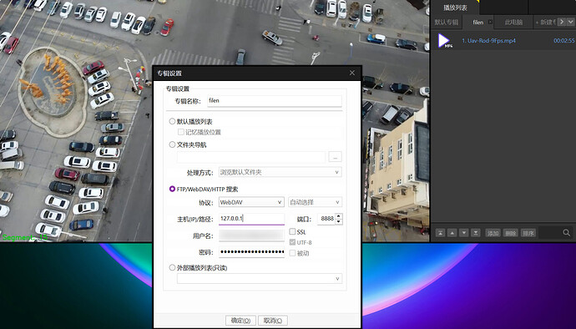This screenshot has width=576, height=329.
Task: Click duration 00:02:55 in playlist
Action: (563, 40)
